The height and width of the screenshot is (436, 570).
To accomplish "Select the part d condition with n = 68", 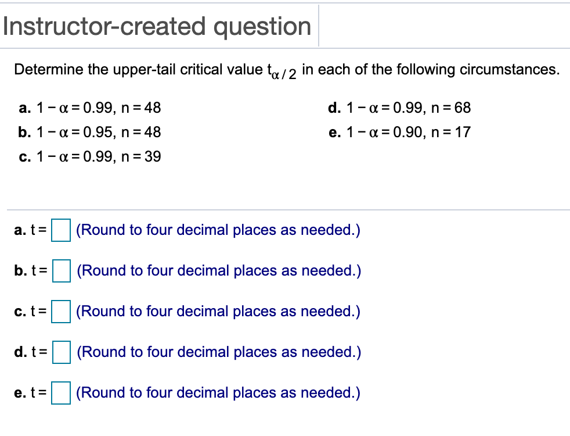I will [399, 108].
